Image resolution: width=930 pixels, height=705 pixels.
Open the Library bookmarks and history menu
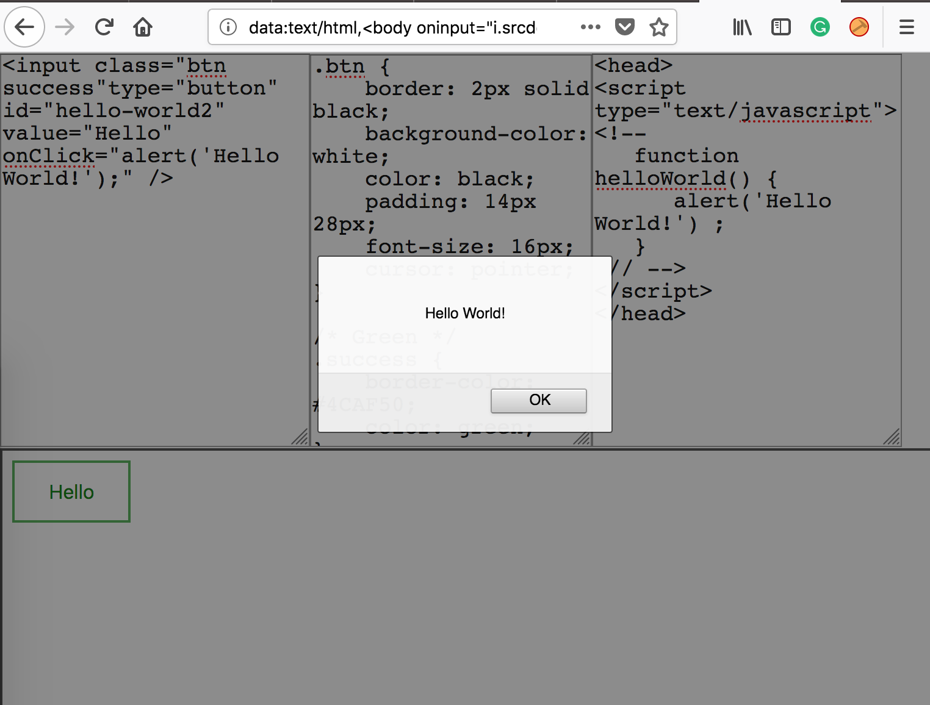(x=742, y=27)
